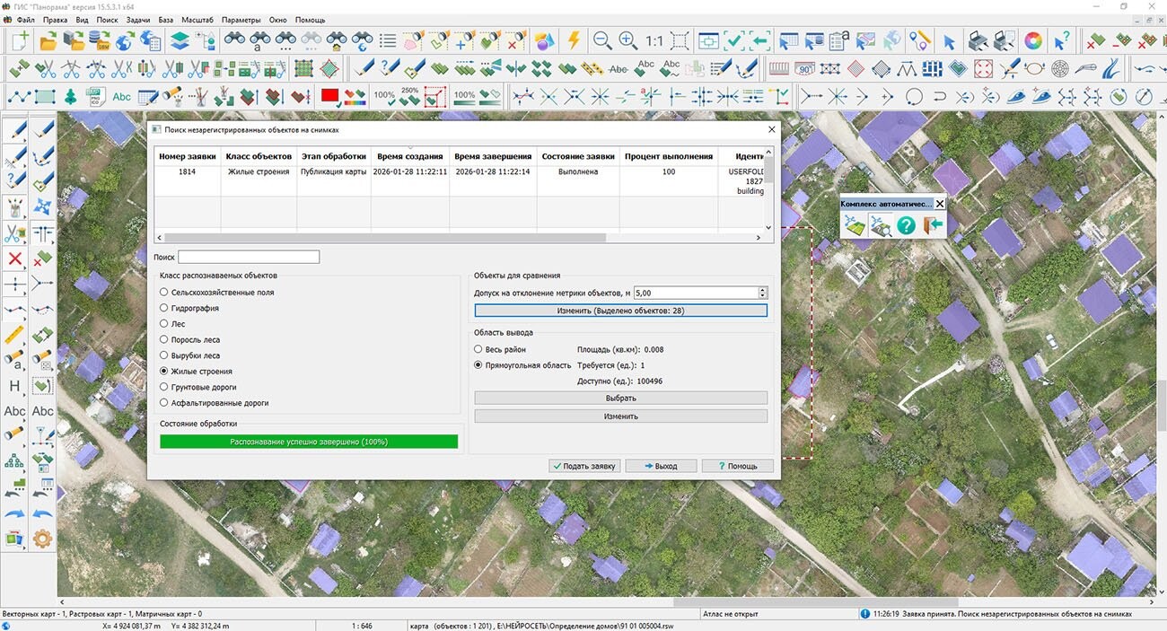The image size is (1167, 631).
Task: Click the zoom in magnifier icon
Action: click(628, 41)
